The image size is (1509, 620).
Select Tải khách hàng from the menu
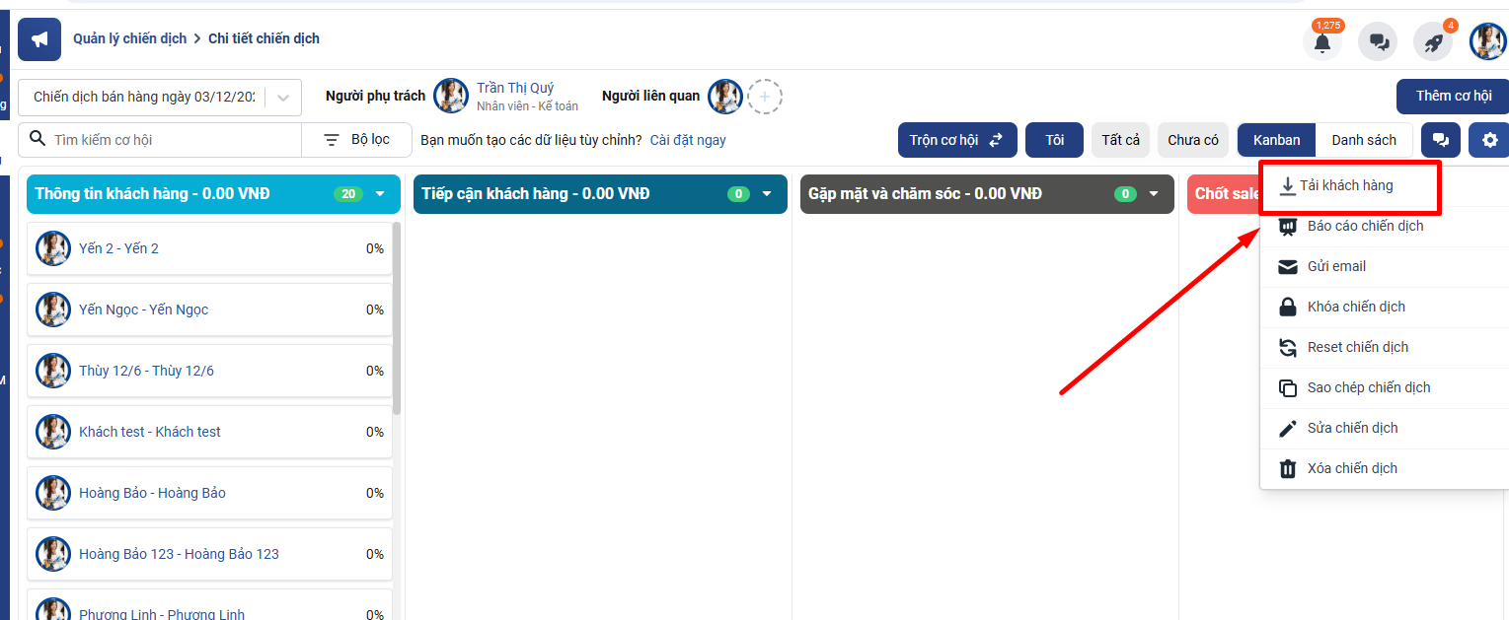pyautogui.click(x=1346, y=186)
